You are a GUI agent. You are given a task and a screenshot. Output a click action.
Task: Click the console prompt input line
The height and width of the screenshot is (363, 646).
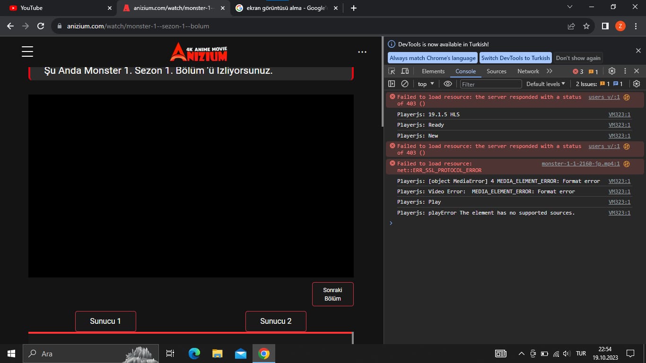(515, 223)
